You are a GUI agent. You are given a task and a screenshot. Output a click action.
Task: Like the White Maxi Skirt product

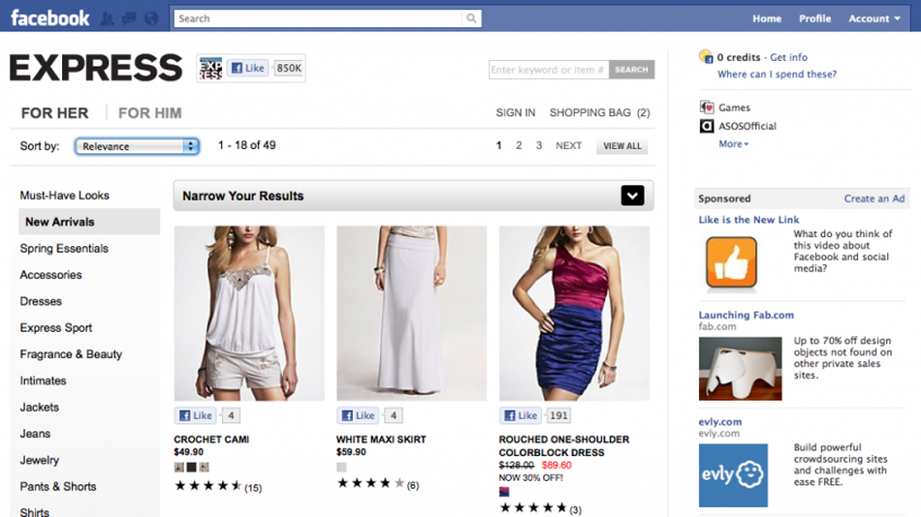[359, 415]
